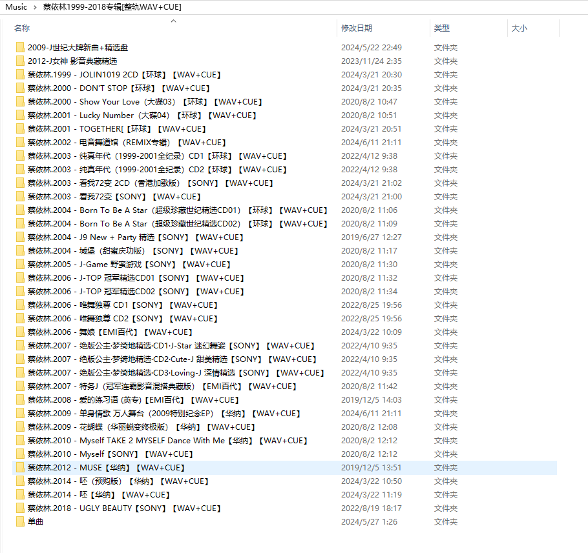
Task: Click folder icon beside 2012-J女神 影音典藏精选
Action: click(20, 61)
